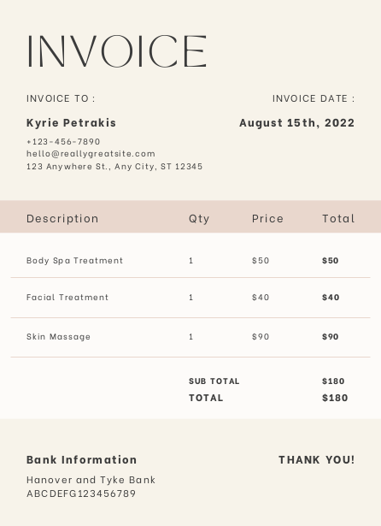Click the Qty column header

(199, 219)
